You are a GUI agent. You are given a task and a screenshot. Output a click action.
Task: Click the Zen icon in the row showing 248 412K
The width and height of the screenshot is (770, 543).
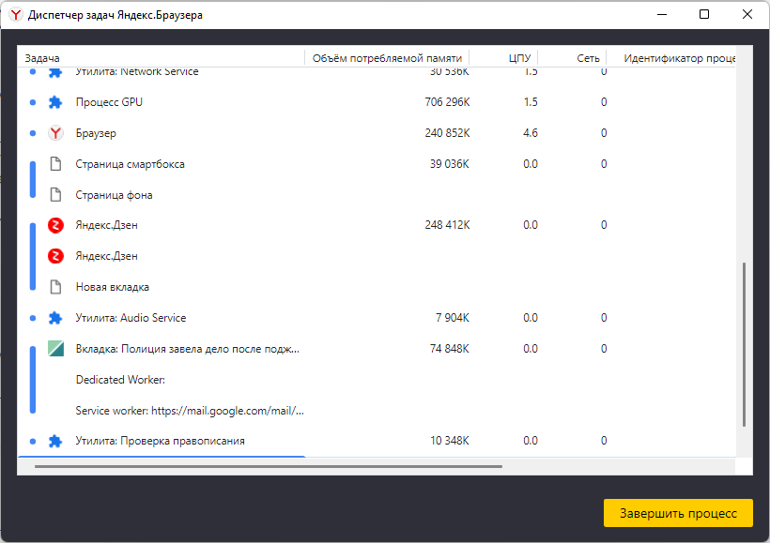click(x=55, y=225)
